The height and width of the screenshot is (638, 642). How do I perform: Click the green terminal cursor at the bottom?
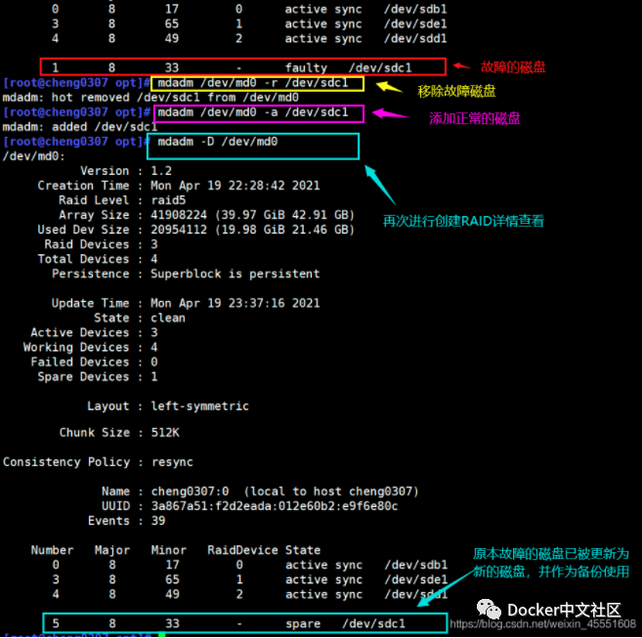coord(161,635)
